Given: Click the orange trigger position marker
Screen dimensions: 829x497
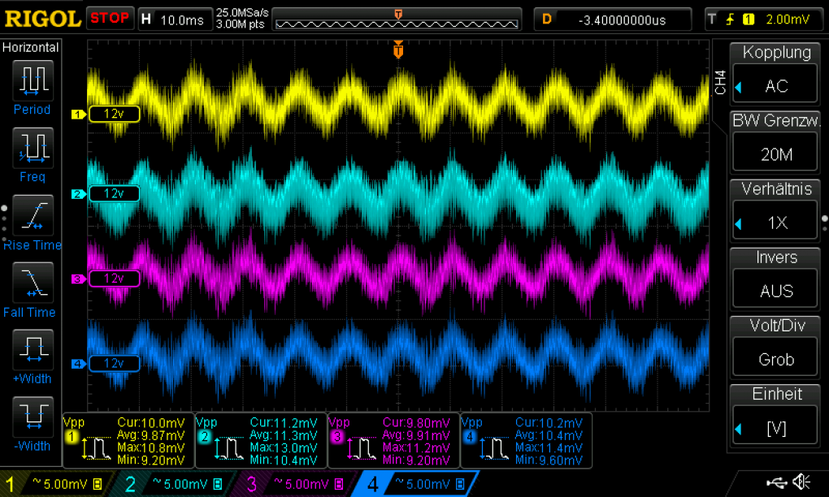Looking at the screenshot, I should click(x=398, y=50).
